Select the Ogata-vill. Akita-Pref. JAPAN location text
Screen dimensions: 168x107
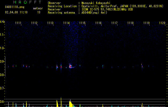click(105, 6)
